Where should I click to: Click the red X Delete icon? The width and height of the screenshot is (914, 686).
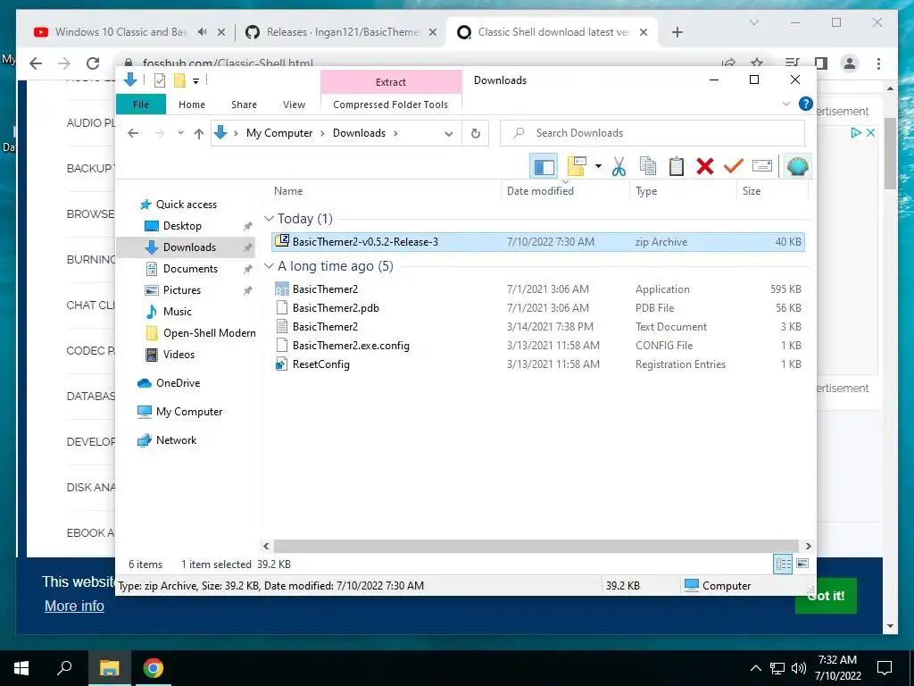click(705, 166)
